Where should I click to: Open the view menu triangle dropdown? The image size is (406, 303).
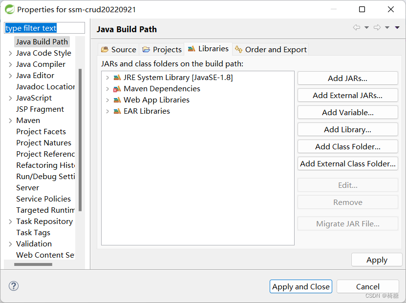[x=397, y=27]
